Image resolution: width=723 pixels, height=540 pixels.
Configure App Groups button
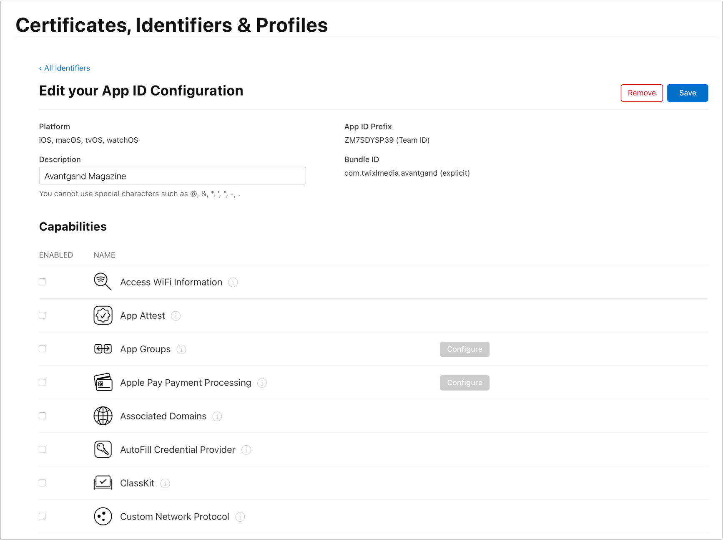click(x=464, y=349)
